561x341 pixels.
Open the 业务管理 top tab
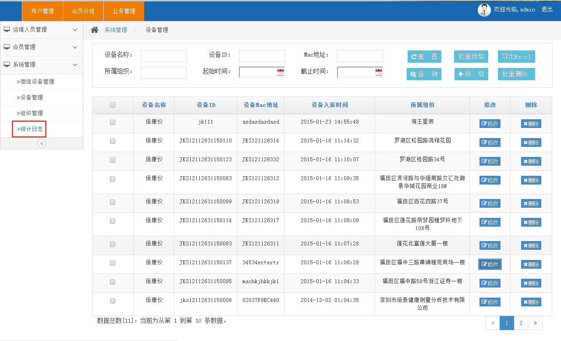(x=124, y=11)
